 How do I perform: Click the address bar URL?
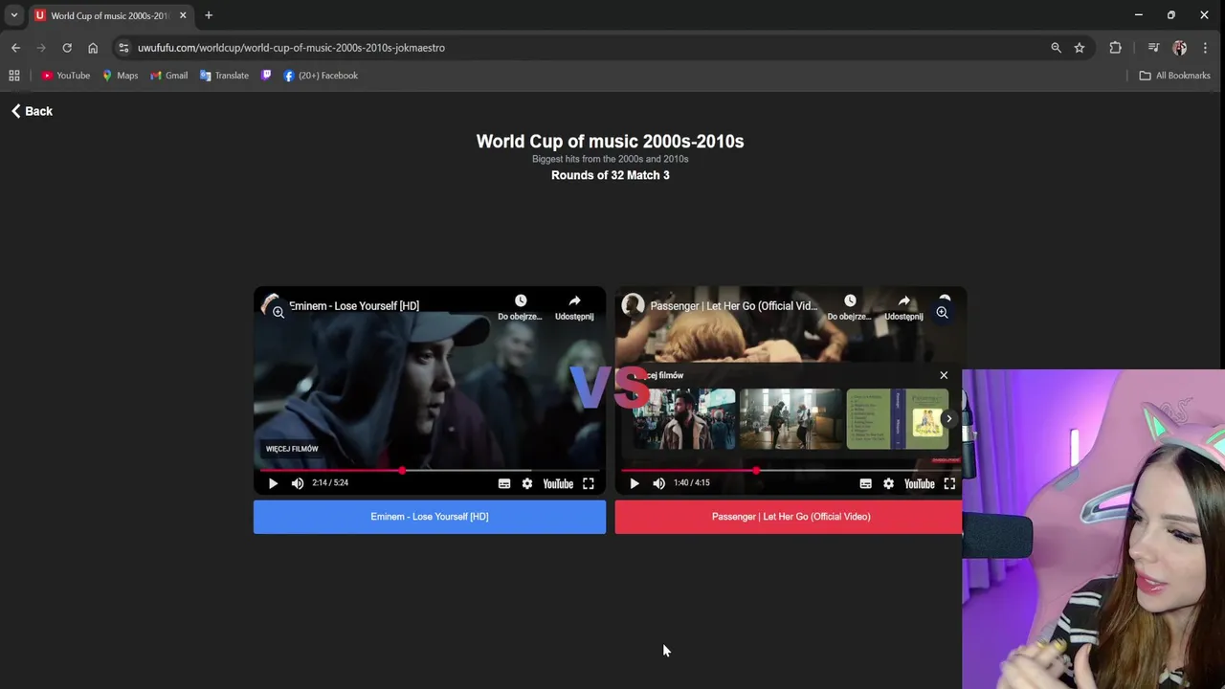tap(291, 48)
